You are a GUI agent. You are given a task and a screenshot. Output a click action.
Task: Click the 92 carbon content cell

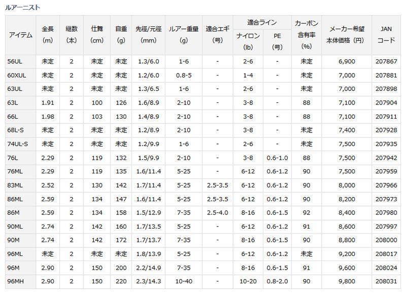pos(307,213)
